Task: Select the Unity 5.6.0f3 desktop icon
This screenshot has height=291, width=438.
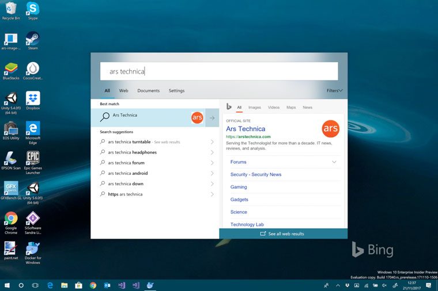Action: [33, 193]
